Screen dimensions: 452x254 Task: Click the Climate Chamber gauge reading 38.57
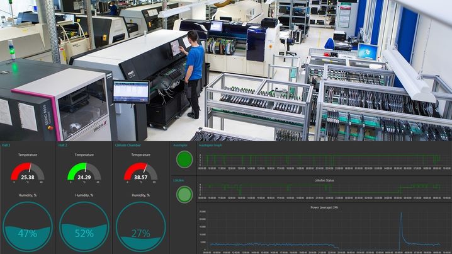(x=140, y=171)
